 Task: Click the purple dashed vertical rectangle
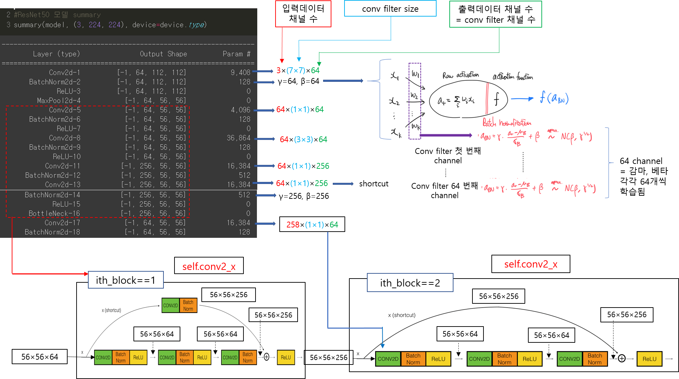coord(415,101)
